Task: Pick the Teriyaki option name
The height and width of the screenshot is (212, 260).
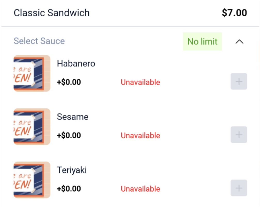Action: click(72, 170)
